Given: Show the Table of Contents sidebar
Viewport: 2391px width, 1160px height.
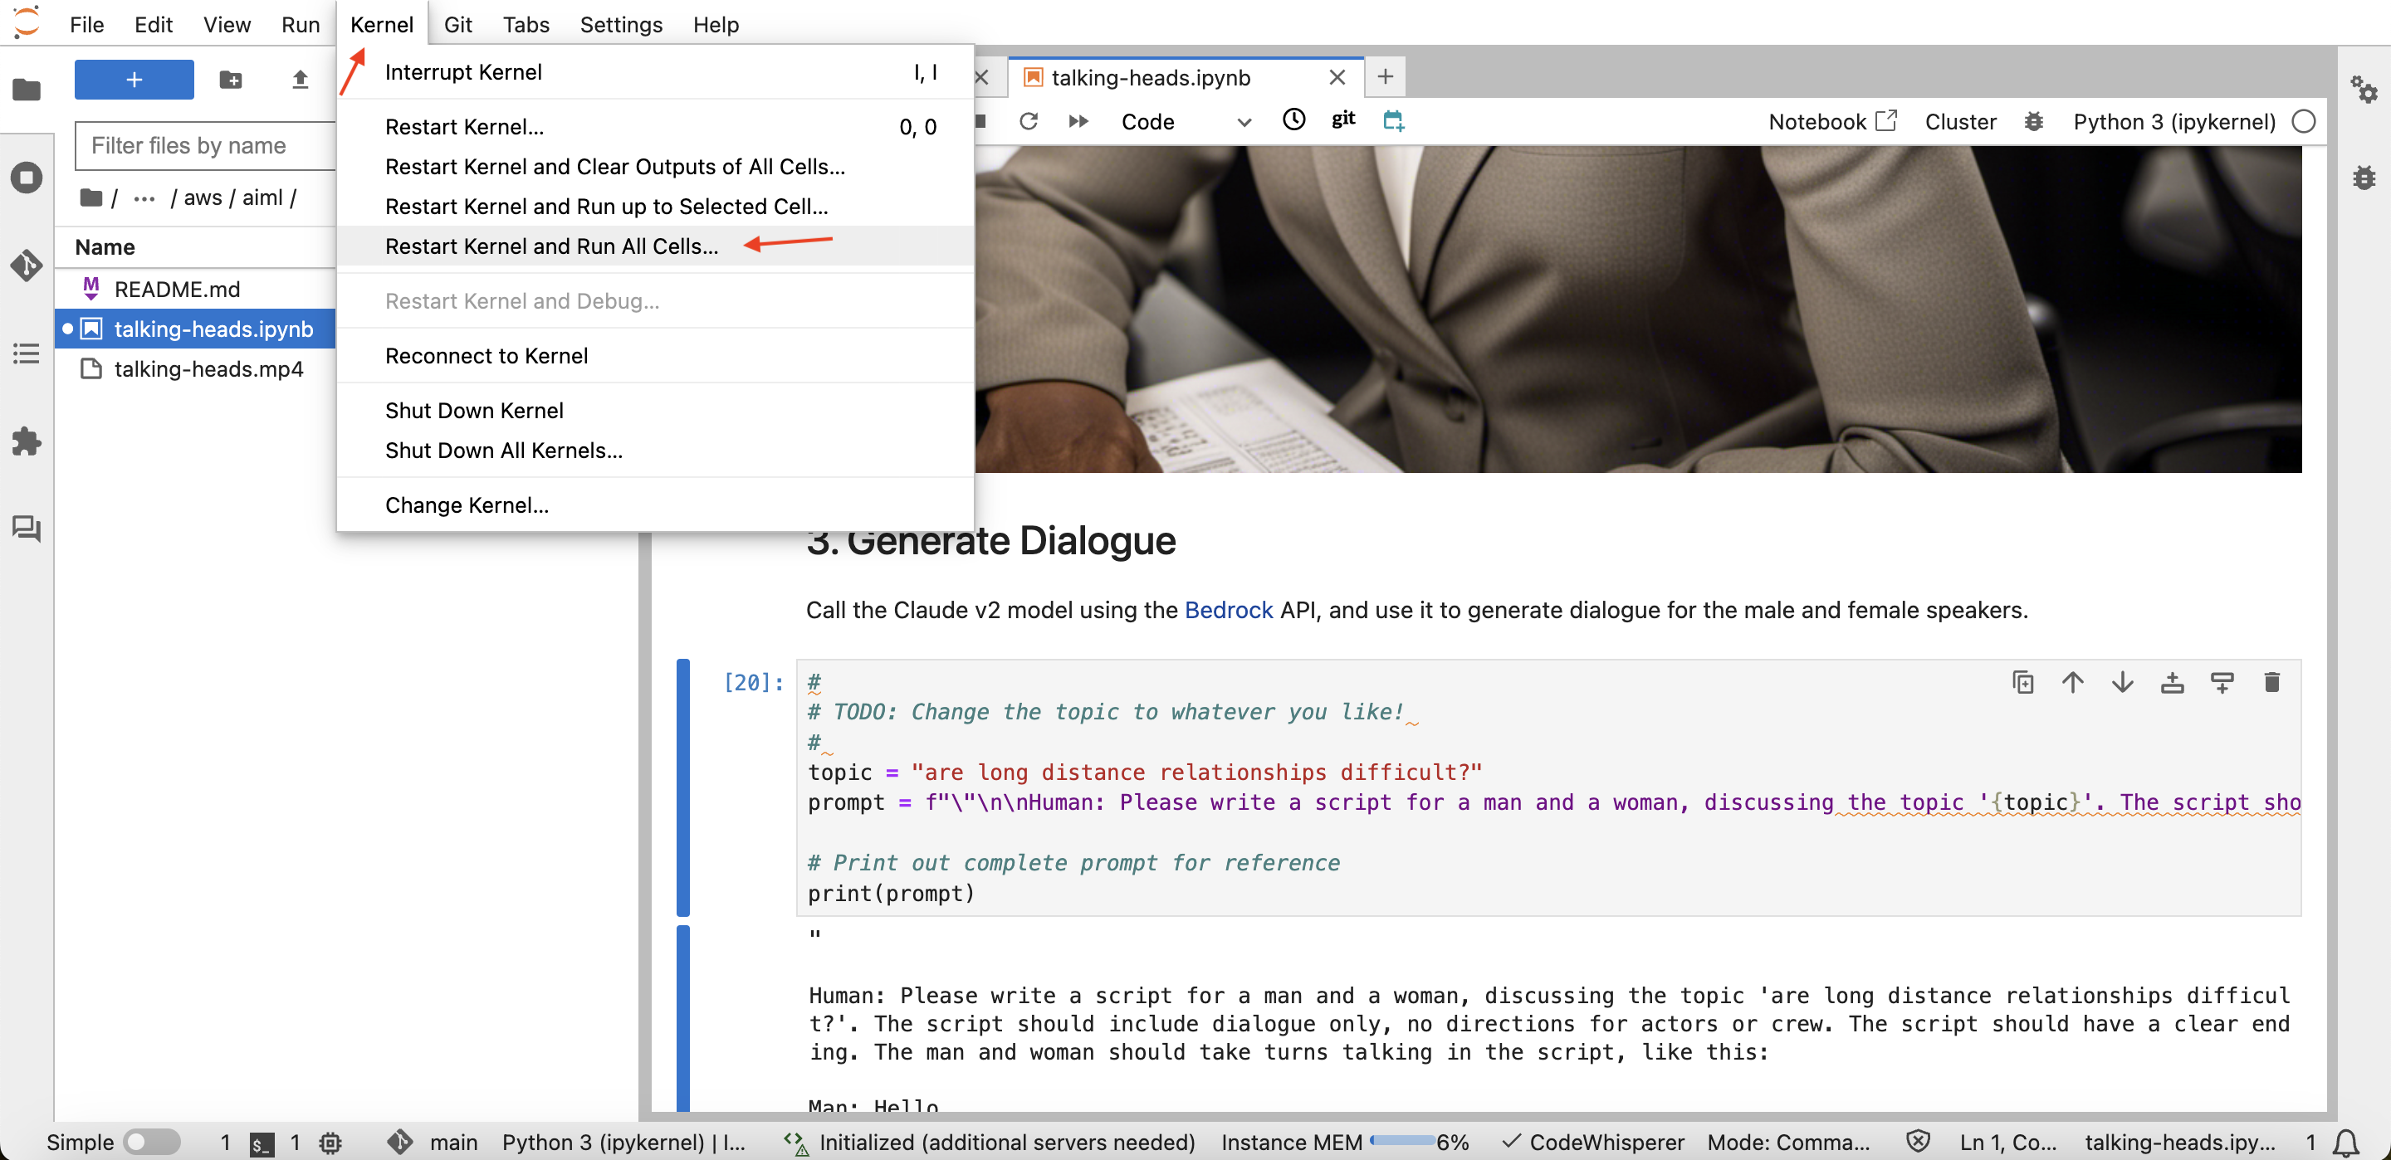Looking at the screenshot, I should click(x=26, y=353).
